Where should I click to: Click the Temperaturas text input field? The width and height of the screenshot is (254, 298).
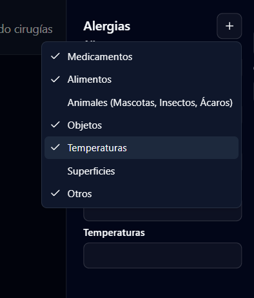click(x=162, y=255)
